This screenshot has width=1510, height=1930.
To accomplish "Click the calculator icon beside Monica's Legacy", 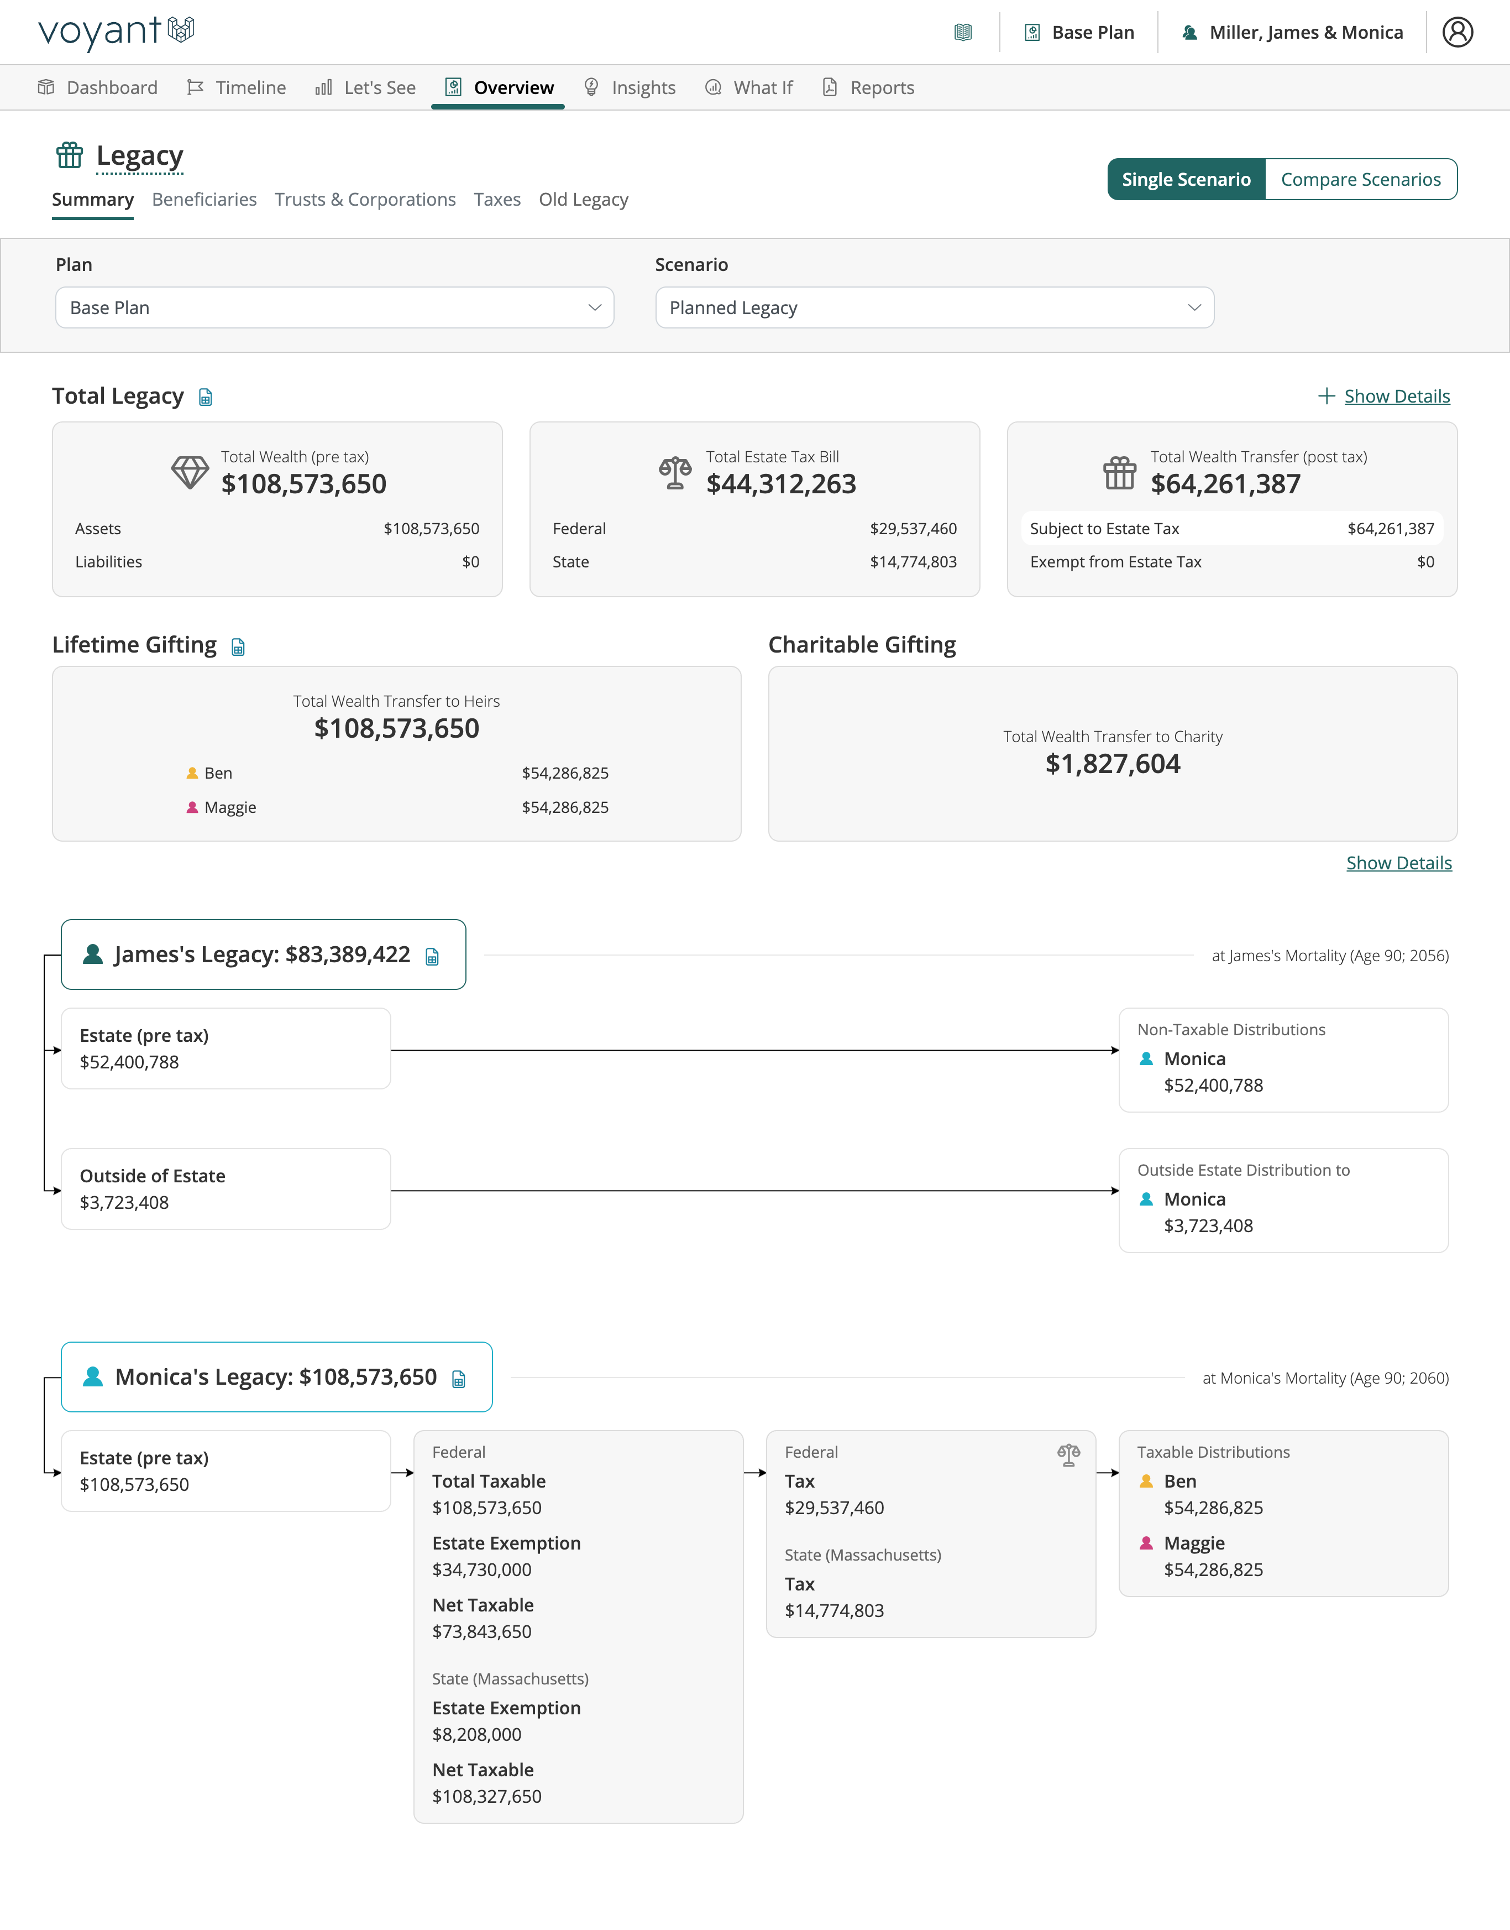I will pos(459,1379).
